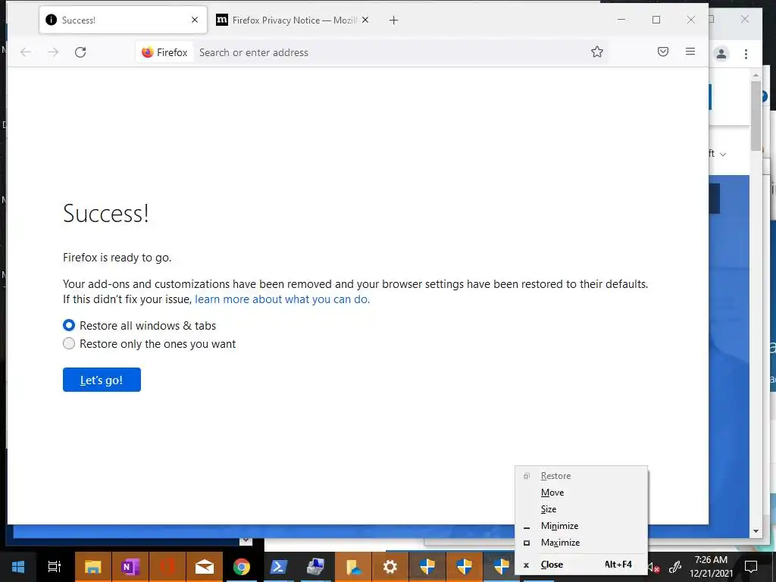Open Settings gear on the taskbar
776x582 pixels.
click(390, 567)
